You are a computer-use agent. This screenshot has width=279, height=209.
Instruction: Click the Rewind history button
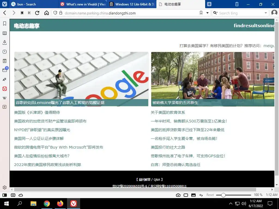tap(22, 13)
